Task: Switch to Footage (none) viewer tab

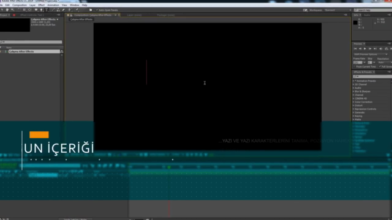Action: (166, 15)
